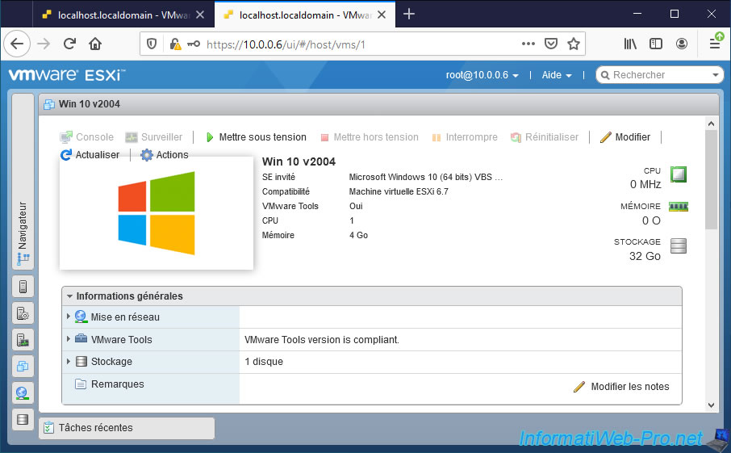Open the Actions gear menu
The width and height of the screenshot is (731, 453).
tap(165, 155)
